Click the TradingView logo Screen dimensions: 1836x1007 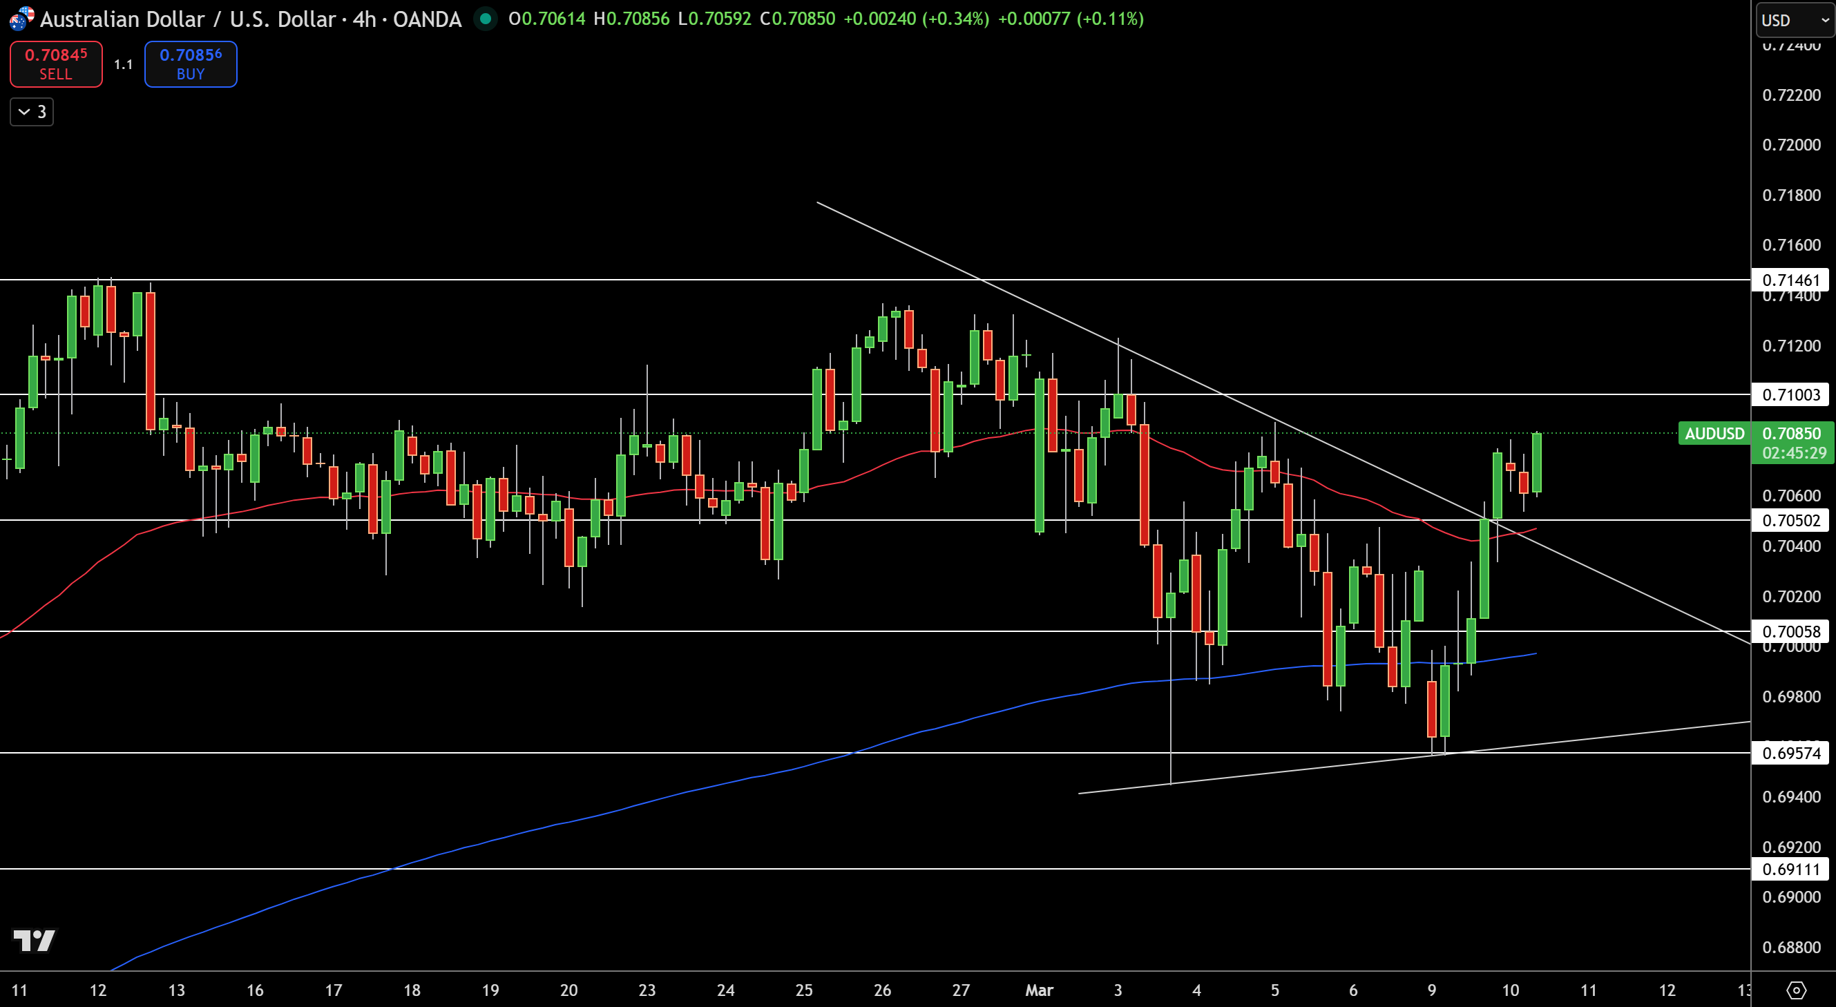coord(35,941)
